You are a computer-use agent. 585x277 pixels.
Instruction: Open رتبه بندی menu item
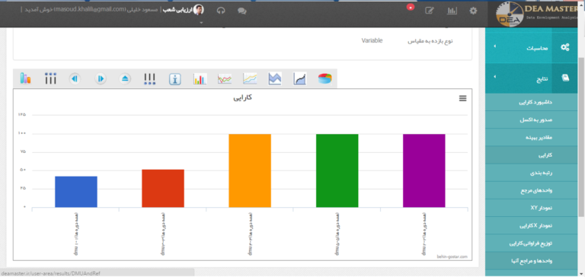(531, 173)
